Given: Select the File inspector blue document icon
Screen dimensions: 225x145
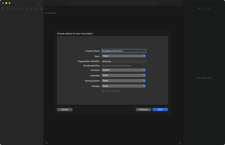Looking at the screenshot, I should click(199, 8).
